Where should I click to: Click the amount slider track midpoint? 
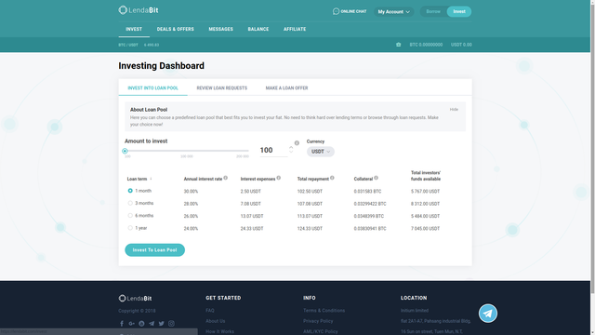[x=187, y=151]
